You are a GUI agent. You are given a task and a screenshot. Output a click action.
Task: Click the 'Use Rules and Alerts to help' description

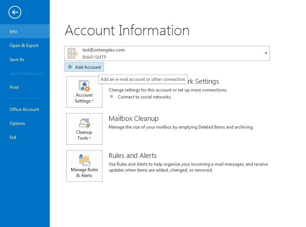coord(188,167)
